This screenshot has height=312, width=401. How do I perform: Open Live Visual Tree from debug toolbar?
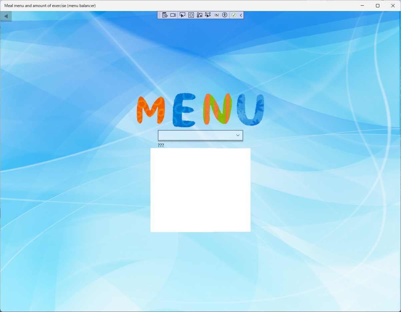(x=165, y=15)
